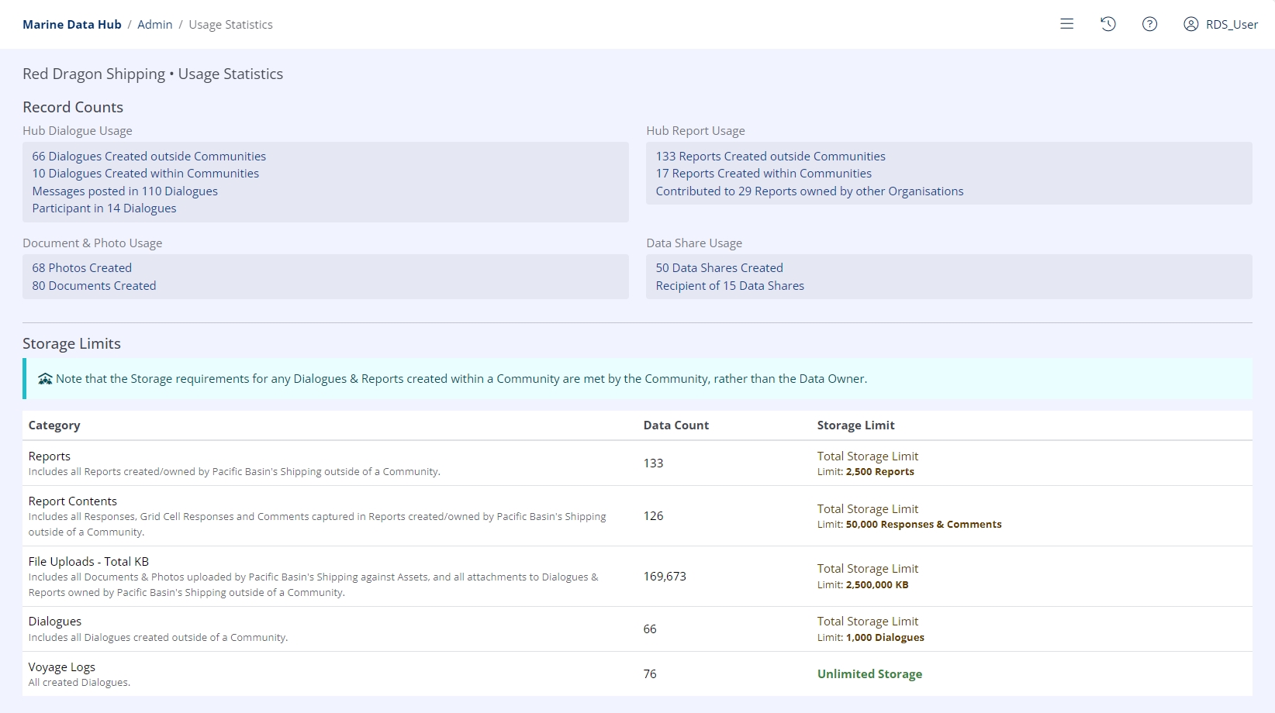Screen dimensions: 1275x713
Task: Click the Data Count column header
Action: [x=676, y=425]
